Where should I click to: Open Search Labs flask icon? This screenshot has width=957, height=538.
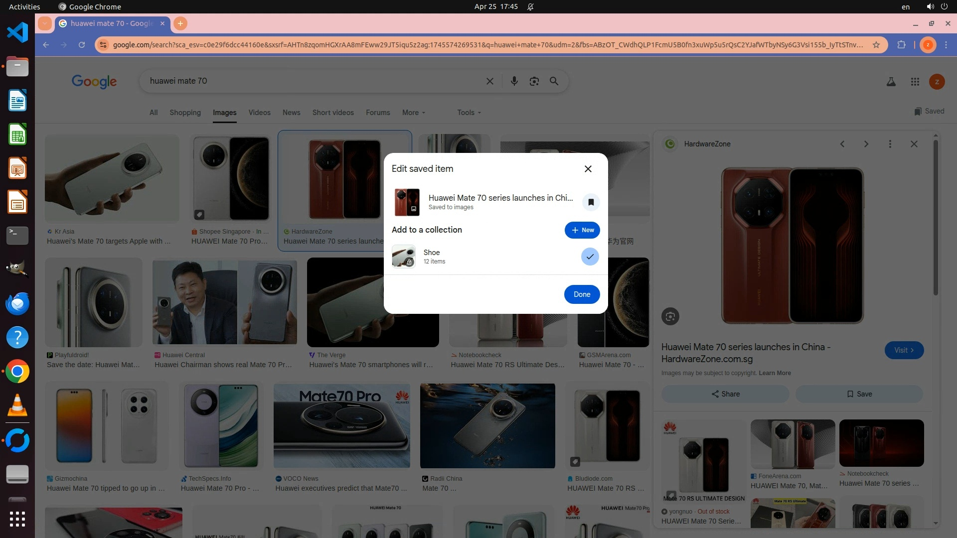point(891,82)
